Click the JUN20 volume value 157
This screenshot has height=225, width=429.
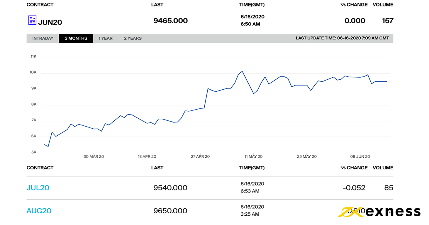click(x=388, y=21)
